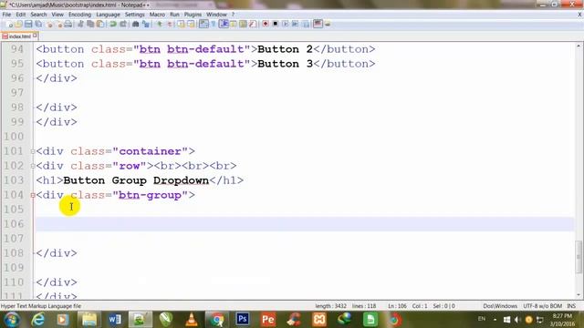
Task: Click line number 100 in the margin
Action: tap(14, 137)
